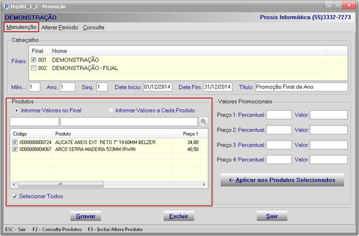Click DEMONSTRAÇÃO - FILIAL name in filiais list
Image resolution: width=359 pixels, height=236 pixels.
click(x=85, y=68)
